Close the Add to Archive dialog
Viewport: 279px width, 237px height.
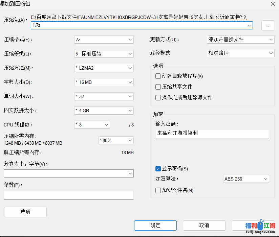pyautogui.click(x=273, y=4)
